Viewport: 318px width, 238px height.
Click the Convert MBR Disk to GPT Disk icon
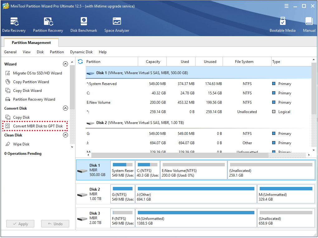coord(8,126)
